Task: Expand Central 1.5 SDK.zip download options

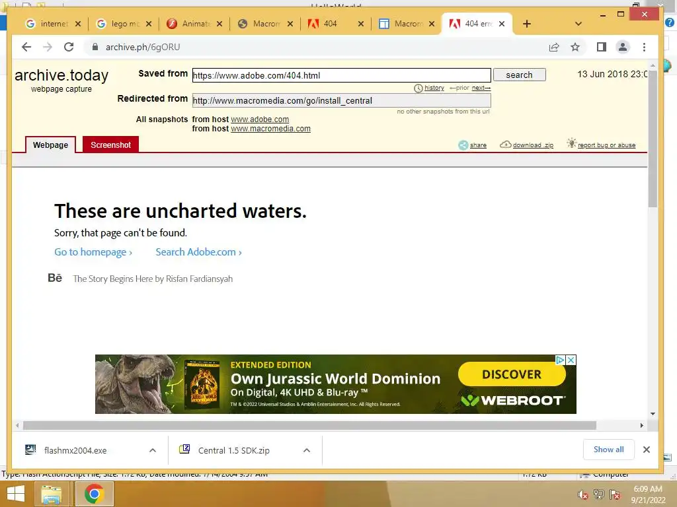Action: pyautogui.click(x=307, y=450)
